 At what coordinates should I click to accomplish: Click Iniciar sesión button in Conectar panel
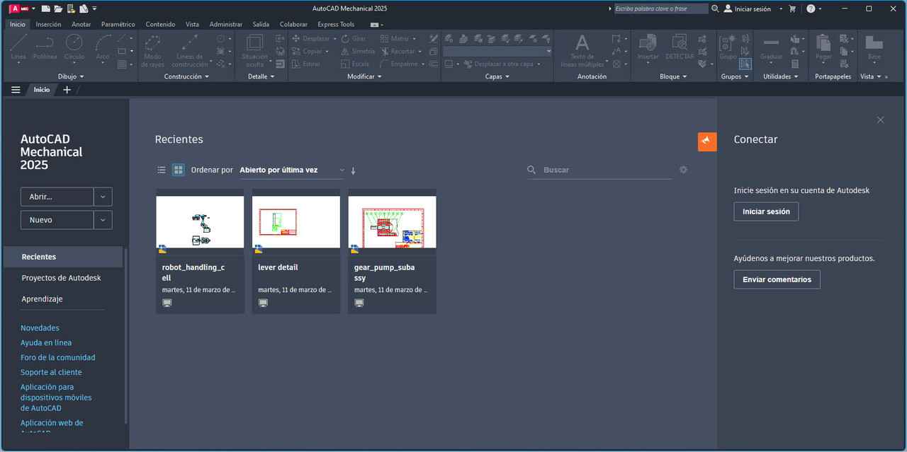[x=766, y=211]
